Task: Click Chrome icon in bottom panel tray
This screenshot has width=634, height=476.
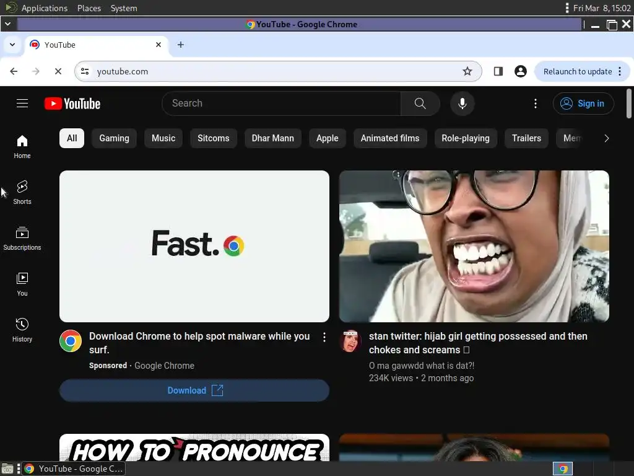Action: click(x=563, y=469)
